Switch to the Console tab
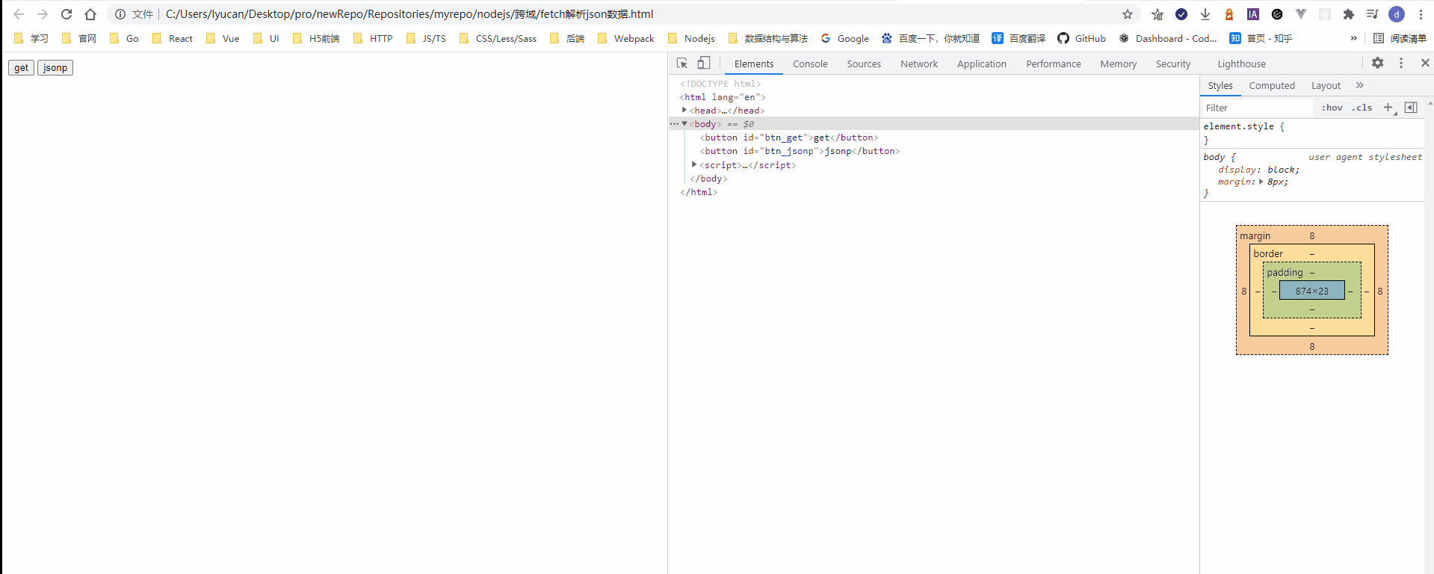Screen dimensions: 1434x574 tap(810, 64)
